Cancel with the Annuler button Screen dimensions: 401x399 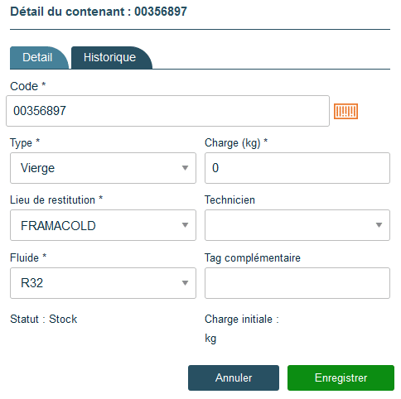tap(234, 377)
